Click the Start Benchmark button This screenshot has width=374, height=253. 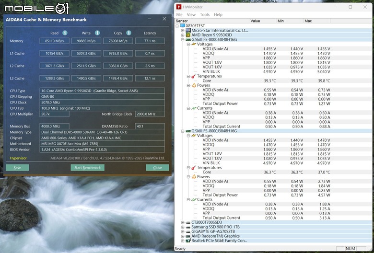pos(87,167)
